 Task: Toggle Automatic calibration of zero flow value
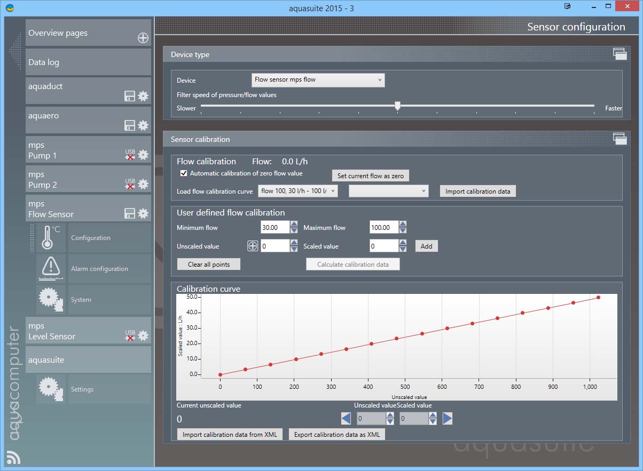pyautogui.click(x=184, y=173)
